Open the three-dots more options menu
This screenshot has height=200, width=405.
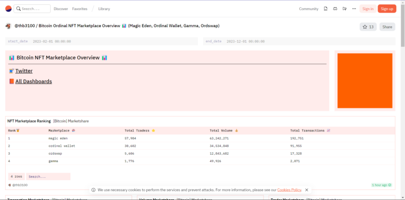[x=354, y=9]
